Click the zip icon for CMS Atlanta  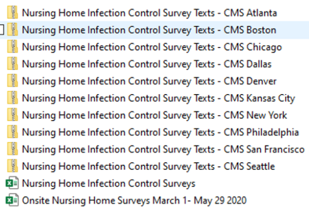12,13
